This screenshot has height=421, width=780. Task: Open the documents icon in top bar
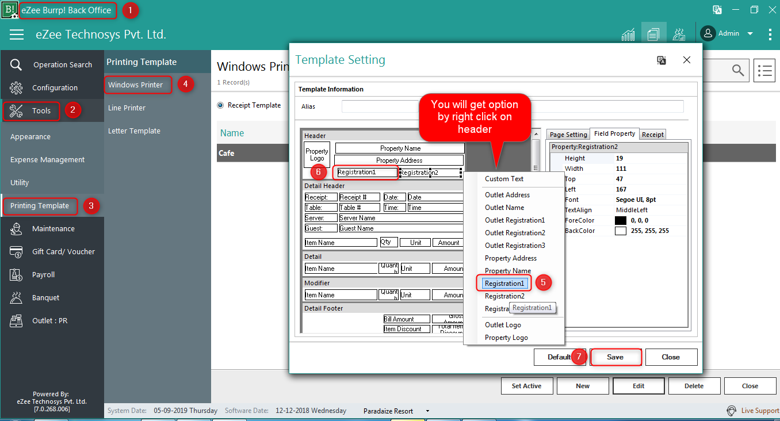[653, 35]
